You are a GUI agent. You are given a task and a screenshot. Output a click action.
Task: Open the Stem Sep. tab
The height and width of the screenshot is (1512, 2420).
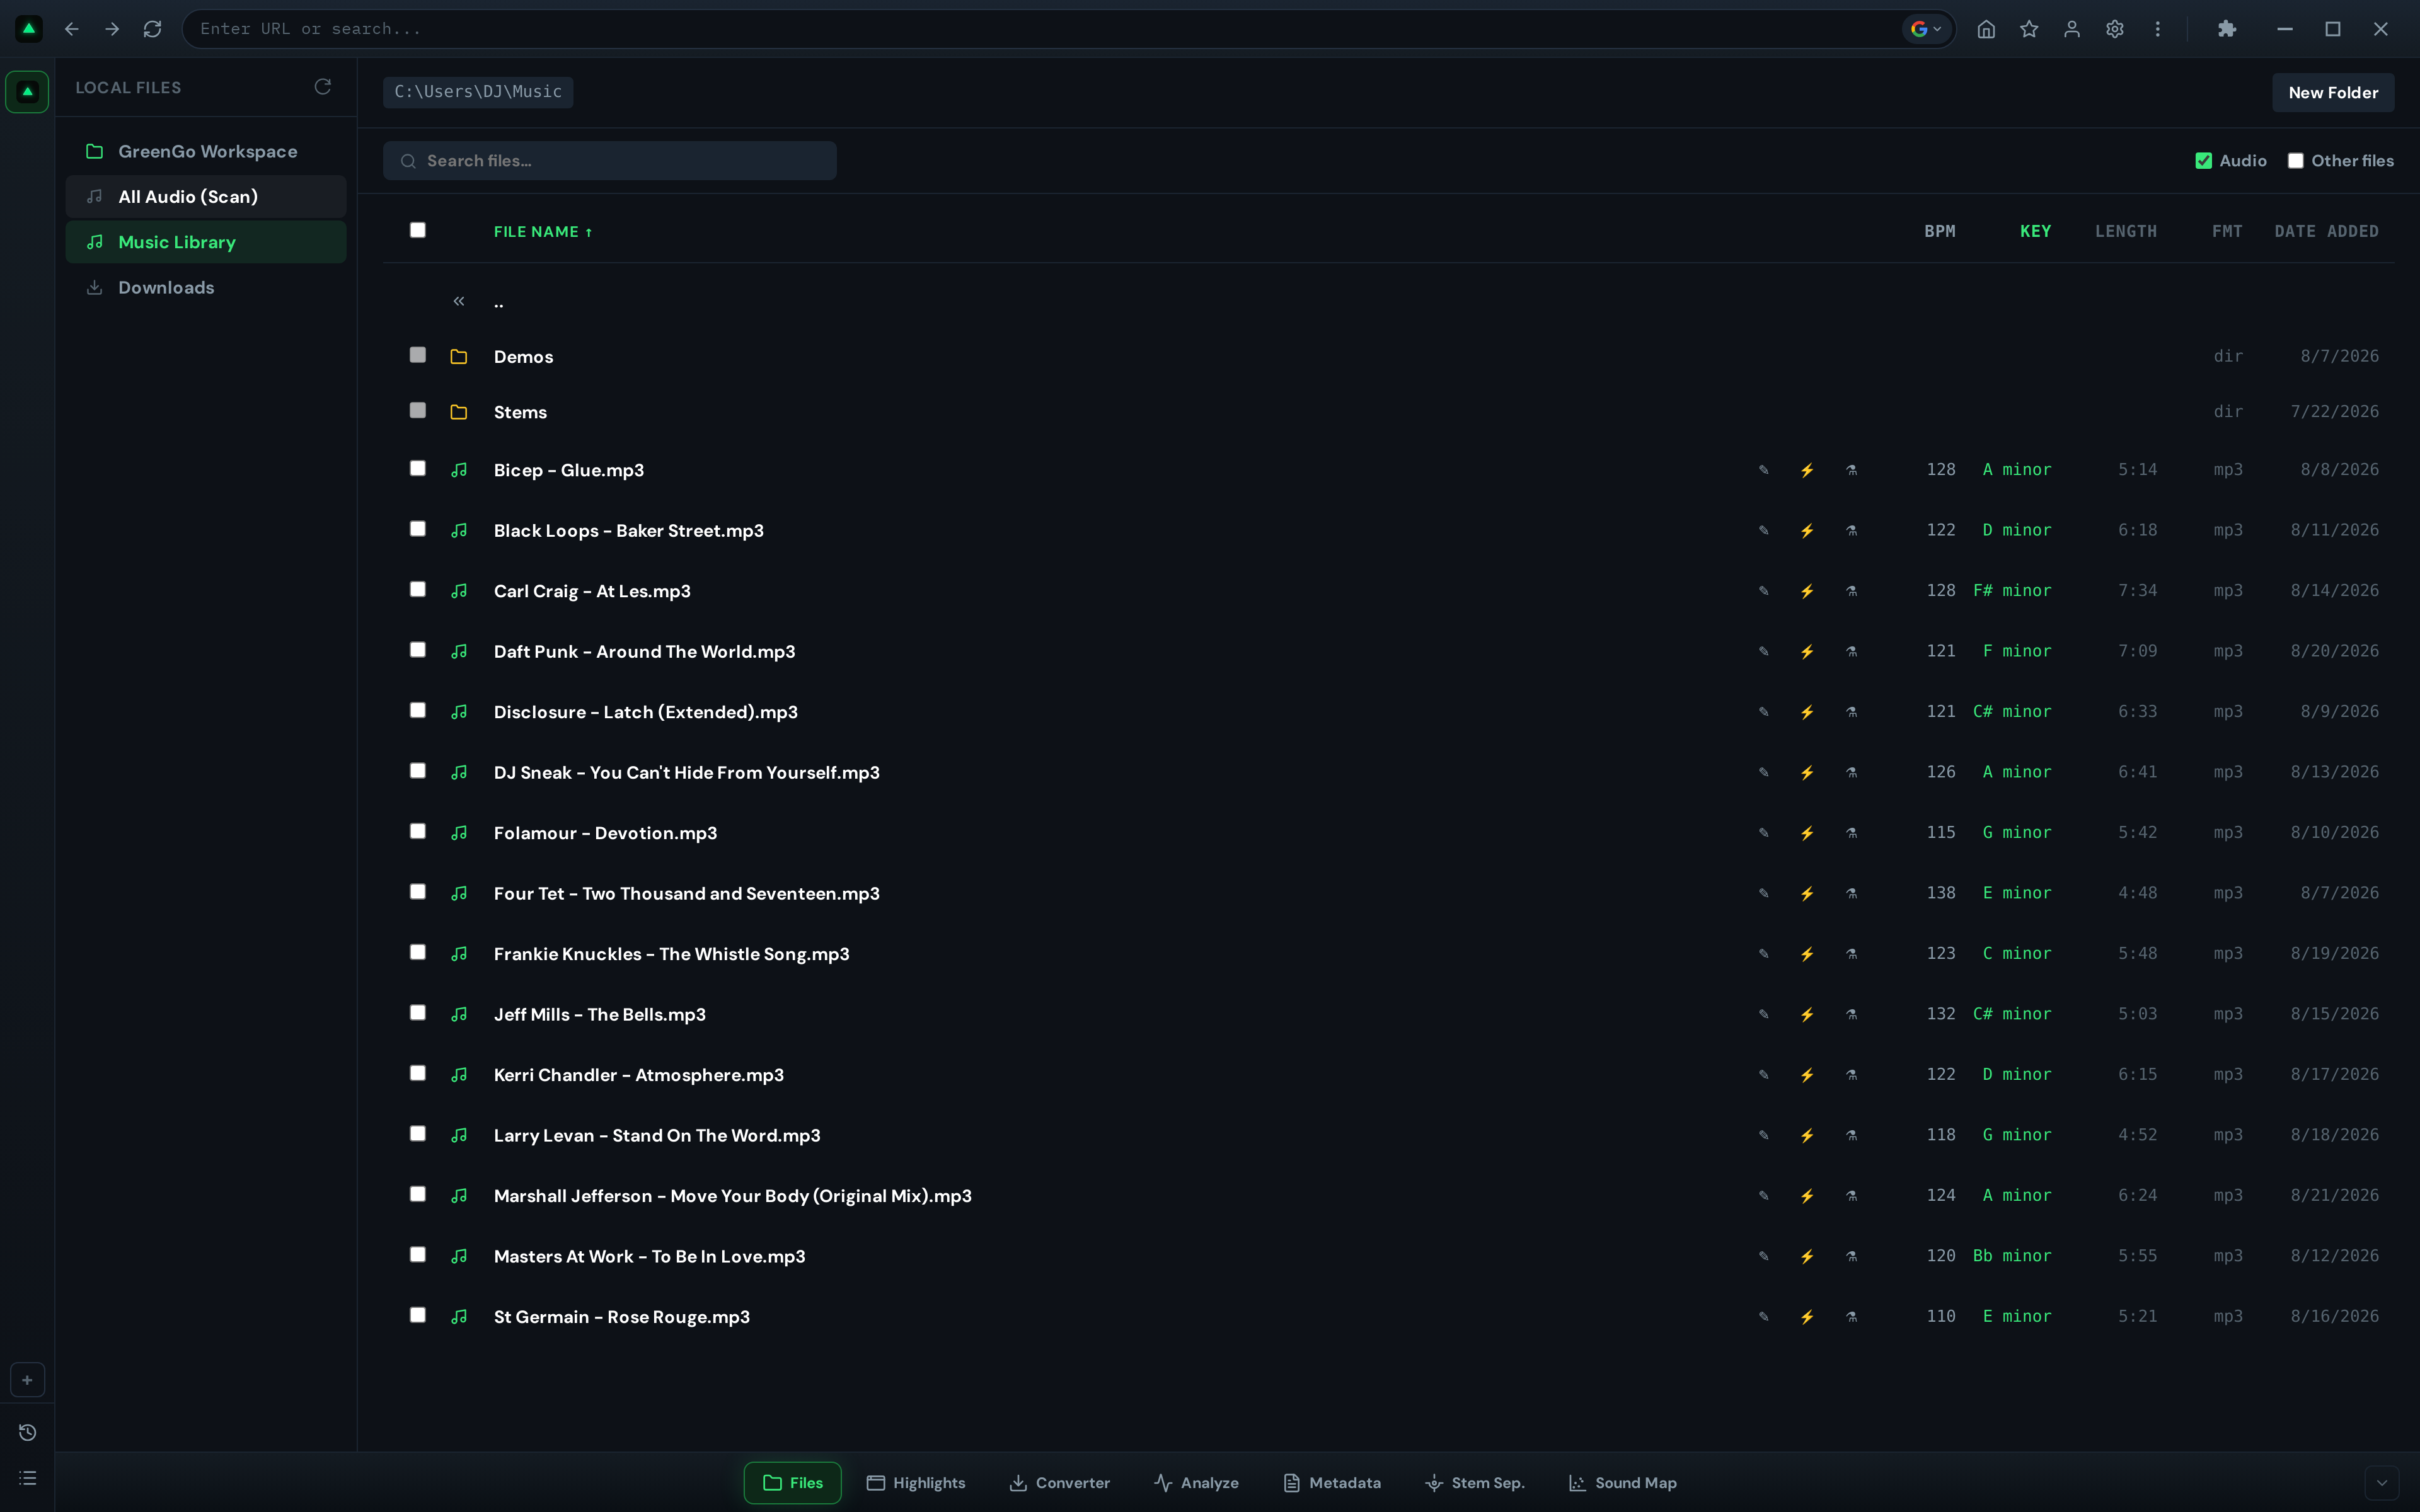click(x=1475, y=1483)
